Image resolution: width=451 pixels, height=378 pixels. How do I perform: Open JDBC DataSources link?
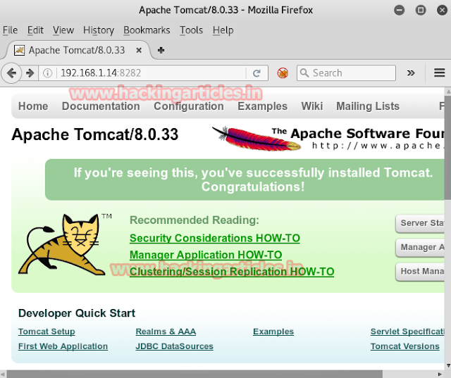click(x=174, y=346)
